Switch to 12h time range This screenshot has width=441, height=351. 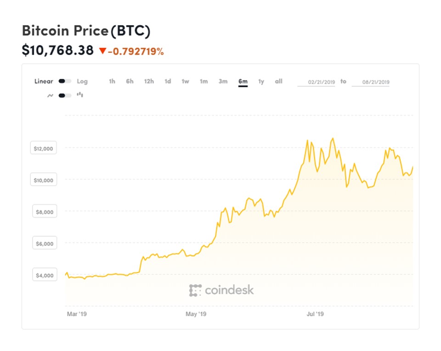(x=149, y=81)
